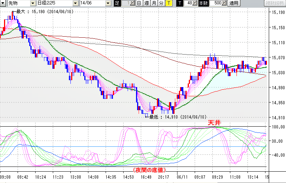Viewport: 286px width, 183px height.
Task: Select the minute 分 timeframe
Action: 161,3
